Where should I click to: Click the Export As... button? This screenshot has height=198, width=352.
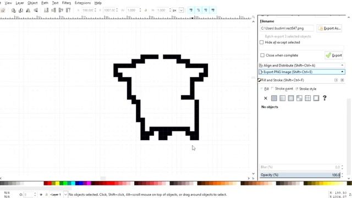click(x=329, y=28)
